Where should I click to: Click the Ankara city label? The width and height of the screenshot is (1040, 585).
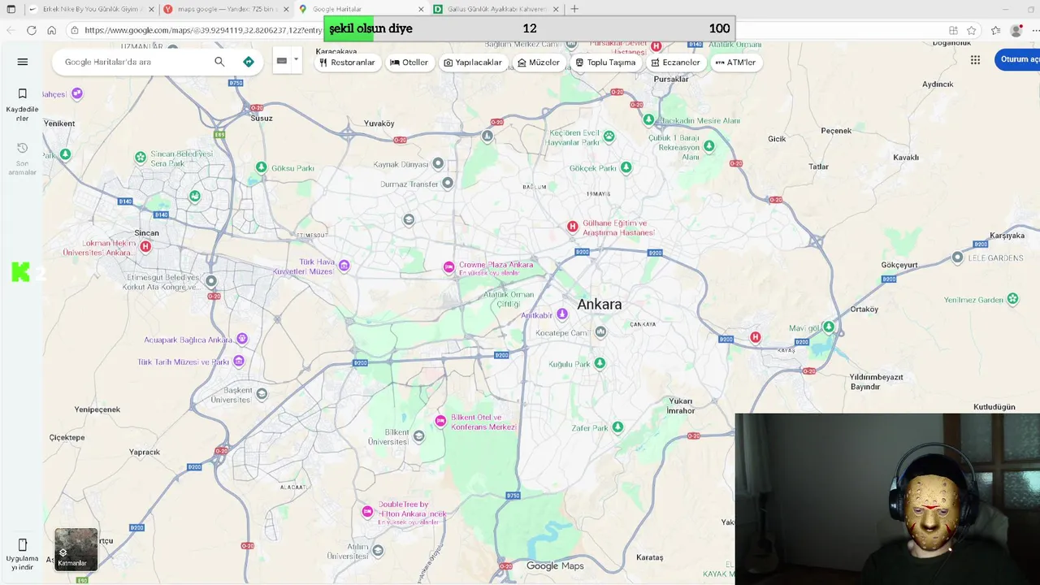coord(600,305)
